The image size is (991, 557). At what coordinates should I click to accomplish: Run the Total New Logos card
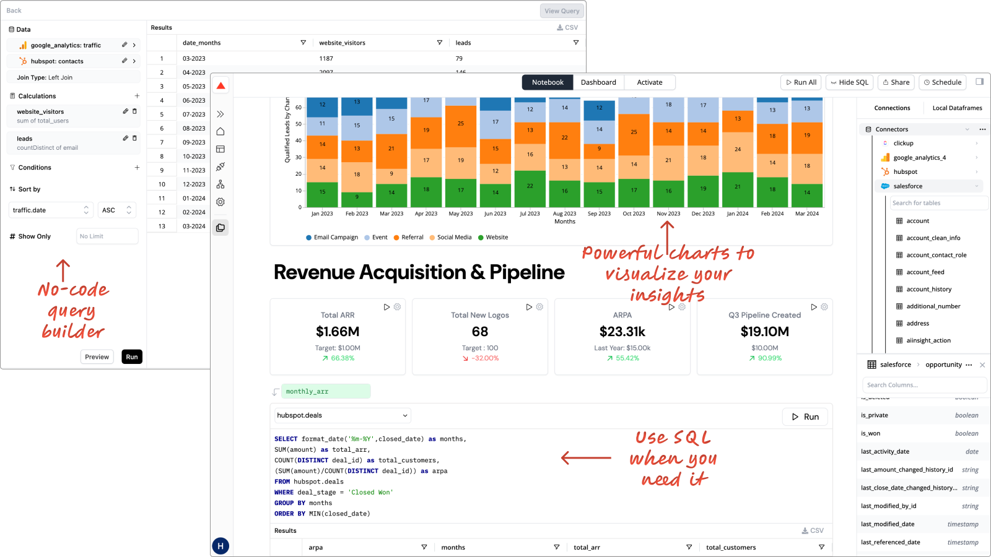[529, 307]
